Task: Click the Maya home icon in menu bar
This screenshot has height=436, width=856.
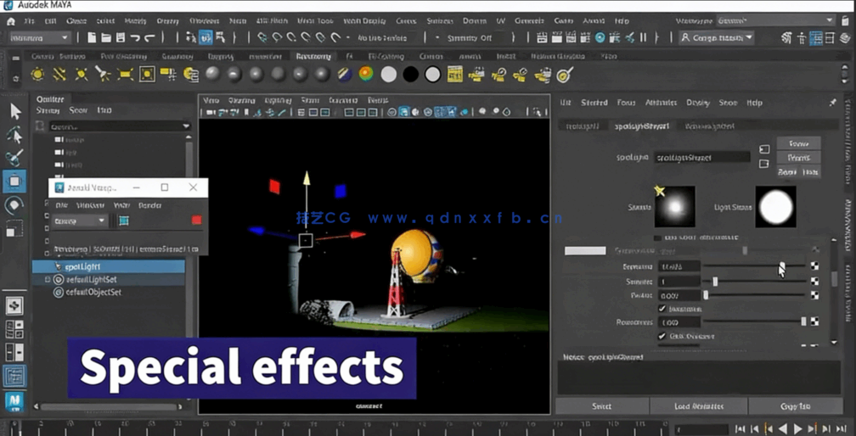Action: 10,21
